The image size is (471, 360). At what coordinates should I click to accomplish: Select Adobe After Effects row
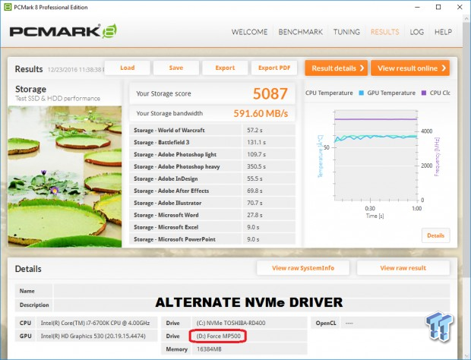point(212,191)
